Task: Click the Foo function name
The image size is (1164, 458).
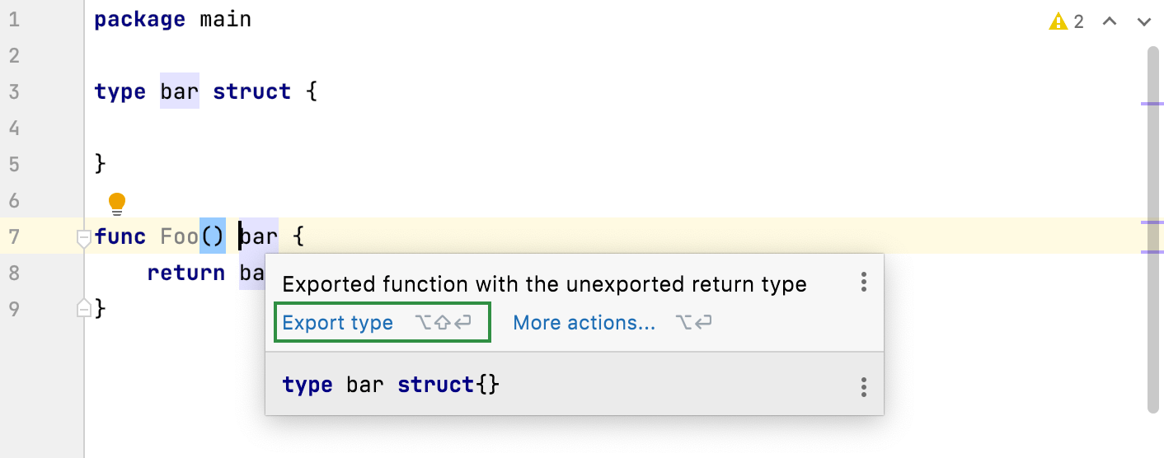Action: pos(180,237)
